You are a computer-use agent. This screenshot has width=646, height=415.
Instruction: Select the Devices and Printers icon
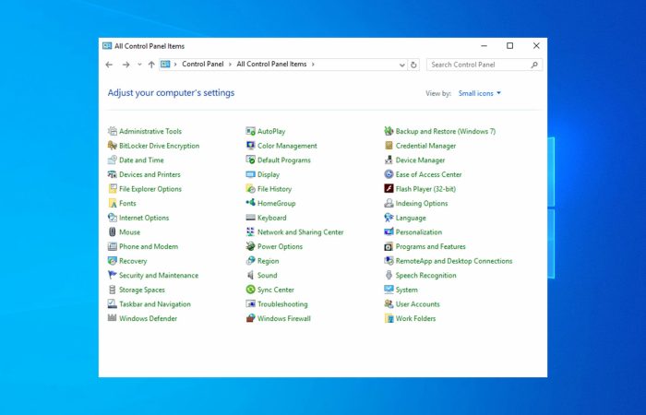[x=112, y=174]
